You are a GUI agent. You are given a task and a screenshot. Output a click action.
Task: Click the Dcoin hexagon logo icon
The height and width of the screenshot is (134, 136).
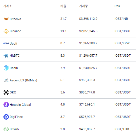[6, 68]
